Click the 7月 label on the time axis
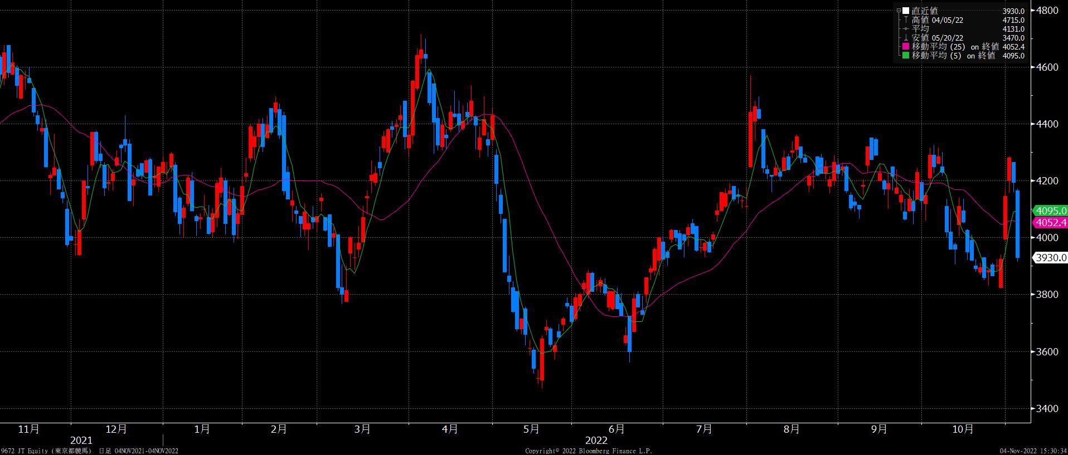 704,429
